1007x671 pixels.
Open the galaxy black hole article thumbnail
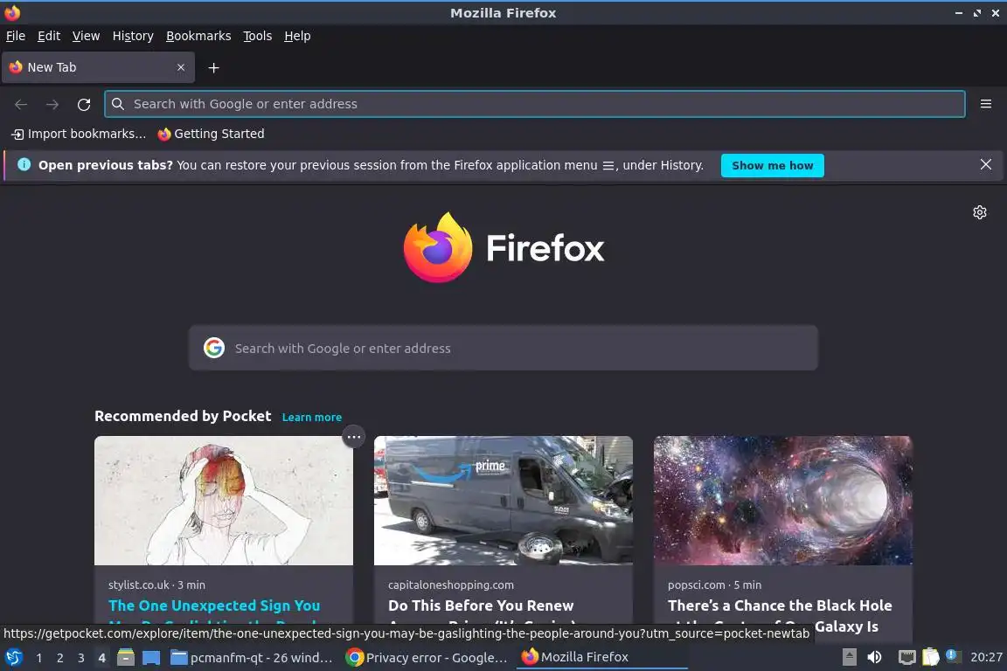pyautogui.click(x=783, y=501)
